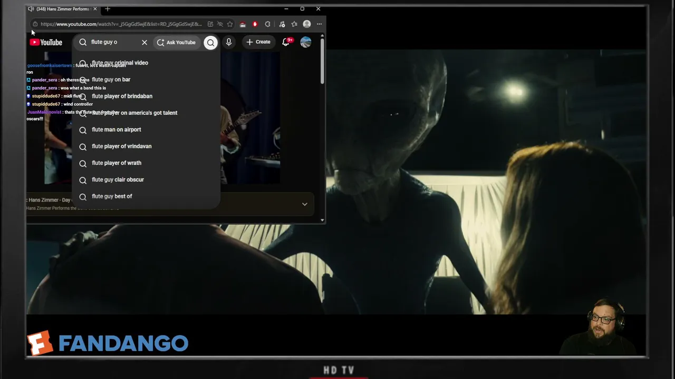Viewport: 675px width, 379px height.
Task: Click the browser address bar URL
Action: (x=121, y=24)
